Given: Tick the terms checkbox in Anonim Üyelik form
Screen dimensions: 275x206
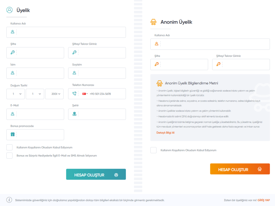Looking at the screenshot, I should 153,150.
